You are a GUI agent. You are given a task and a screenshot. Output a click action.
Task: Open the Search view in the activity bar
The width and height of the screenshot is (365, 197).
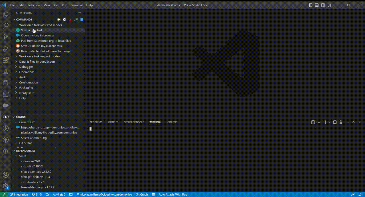[5, 26]
